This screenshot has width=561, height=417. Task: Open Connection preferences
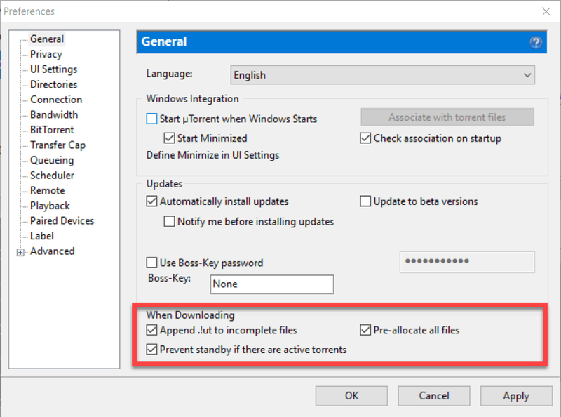tap(56, 99)
